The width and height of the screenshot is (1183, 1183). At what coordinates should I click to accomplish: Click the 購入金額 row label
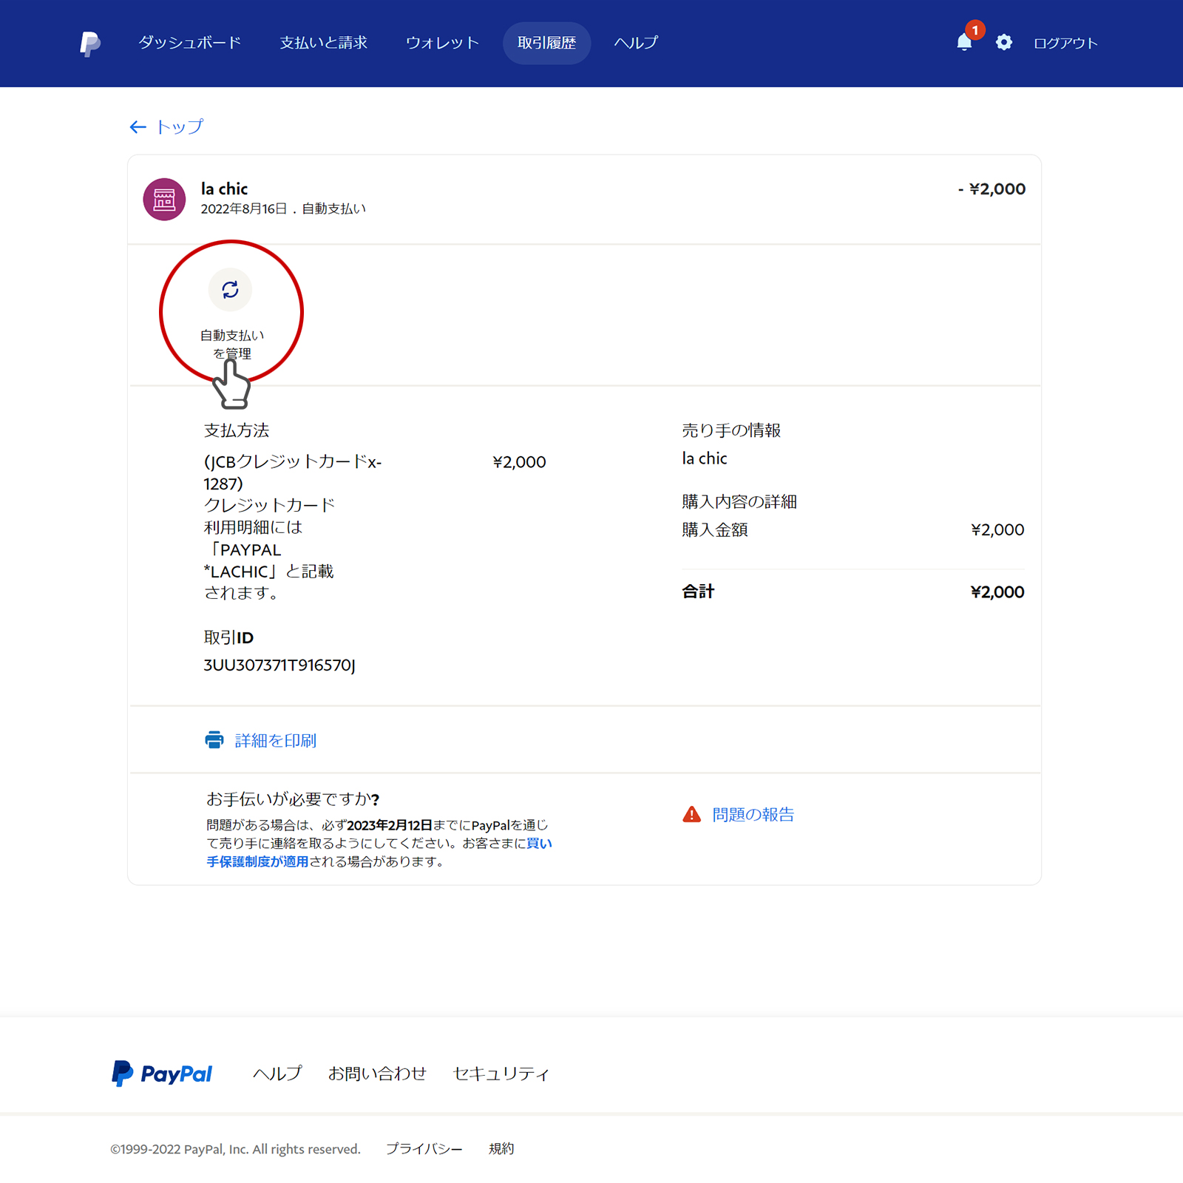pos(715,529)
